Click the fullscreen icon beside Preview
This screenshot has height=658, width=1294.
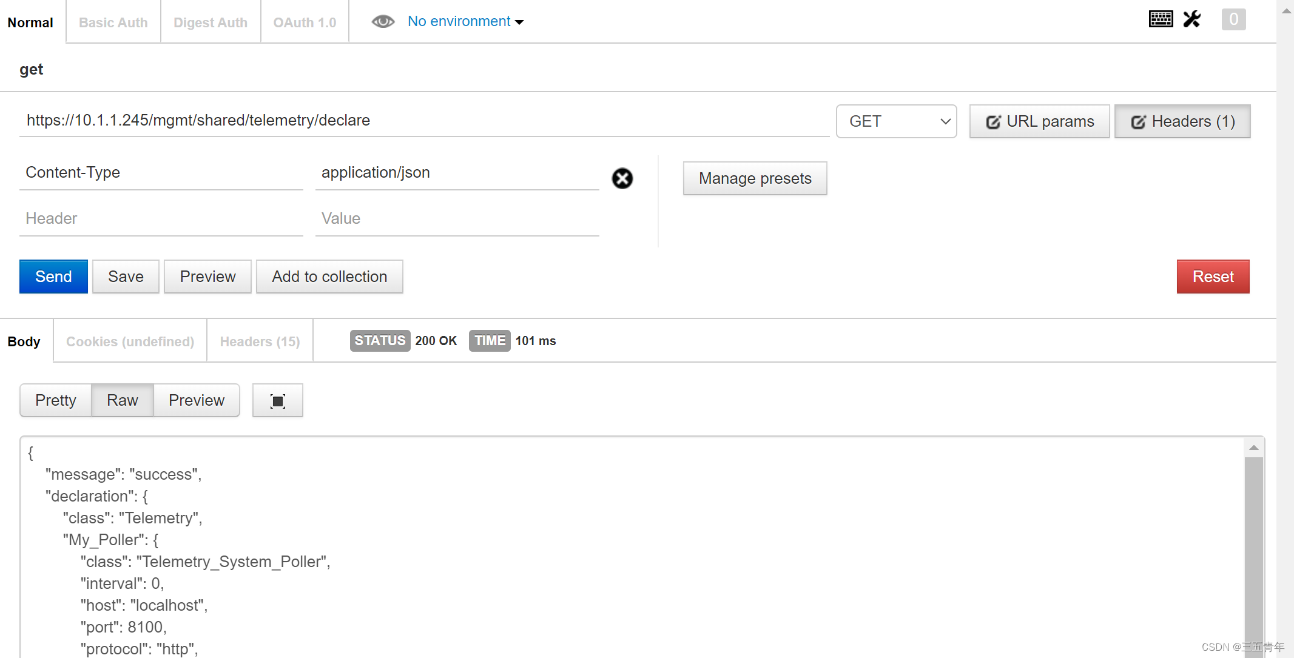[277, 400]
